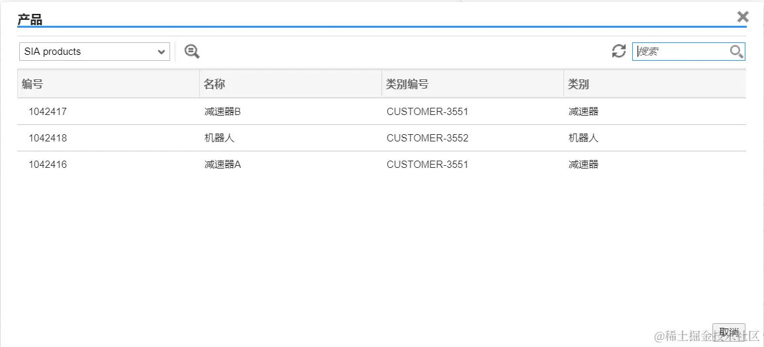Close the 产品 dialog with the X
Image resolution: width=764 pixels, height=347 pixels.
[x=743, y=17]
